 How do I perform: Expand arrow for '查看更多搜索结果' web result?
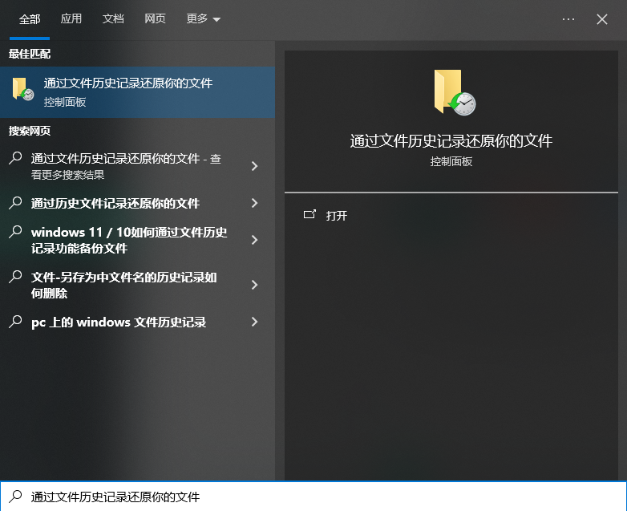[x=254, y=166]
